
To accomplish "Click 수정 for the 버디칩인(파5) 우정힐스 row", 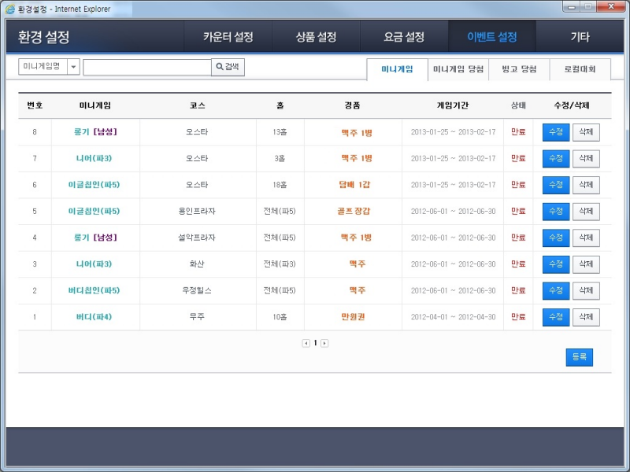I will [556, 290].
